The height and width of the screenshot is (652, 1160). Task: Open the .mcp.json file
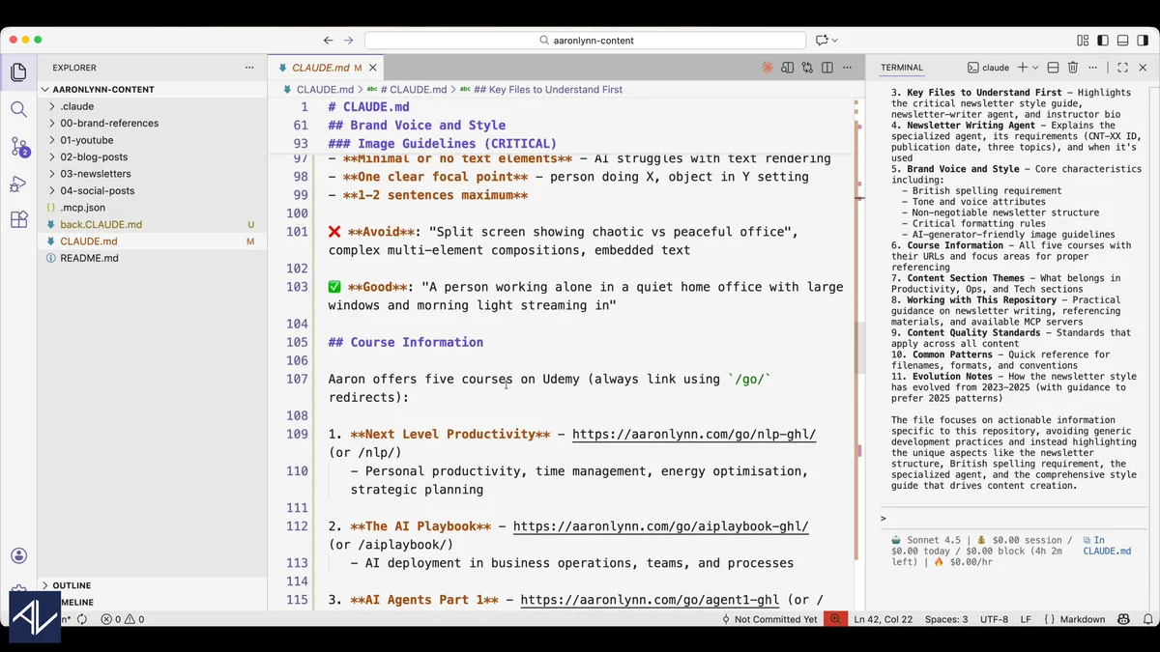click(x=152, y=208)
